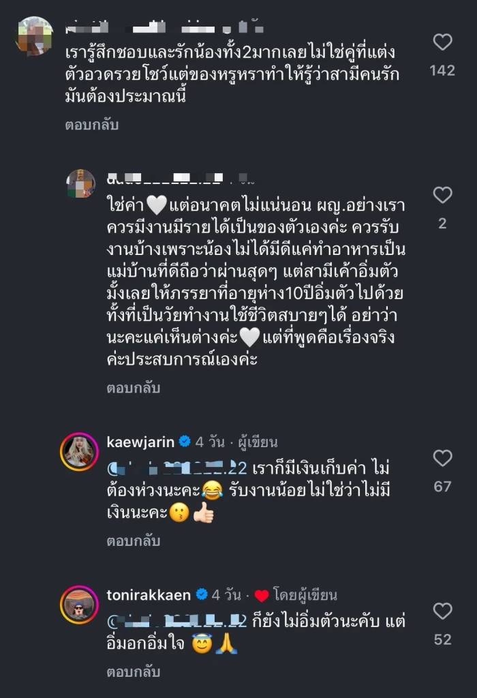
Task: Open the tonirakkaen username link
Action: (x=150, y=595)
